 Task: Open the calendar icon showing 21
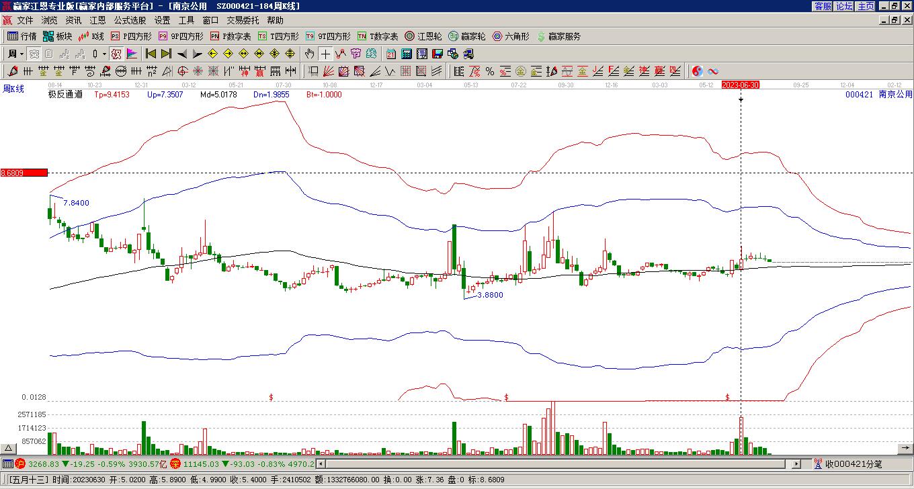click(390, 54)
